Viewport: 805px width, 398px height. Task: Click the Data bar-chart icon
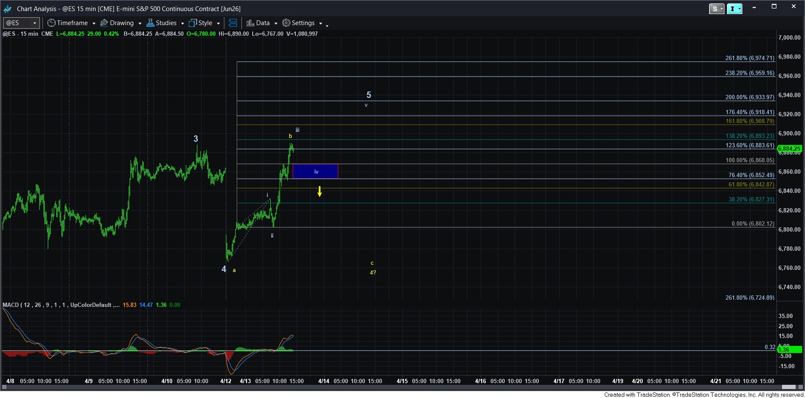pos(250,23)
